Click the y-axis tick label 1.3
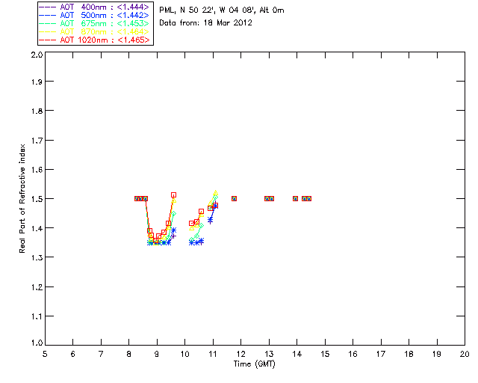The width and height of the screenshot is (478, 383). (x=37, y=257)
